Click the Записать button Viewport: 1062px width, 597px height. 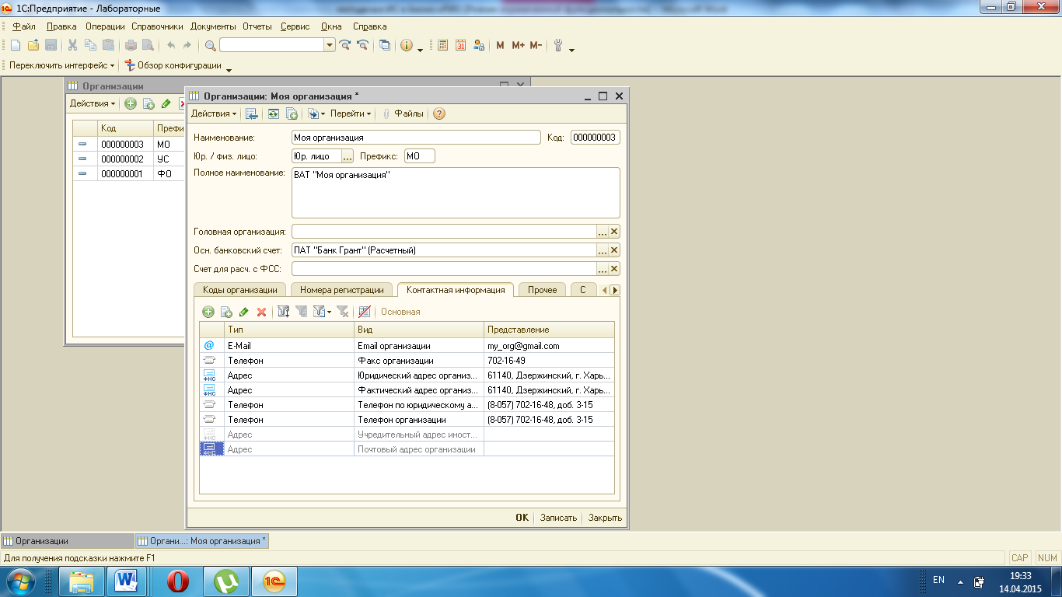point(558,518)
